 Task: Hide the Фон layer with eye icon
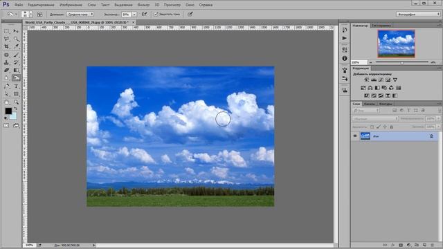pos(355,136)
